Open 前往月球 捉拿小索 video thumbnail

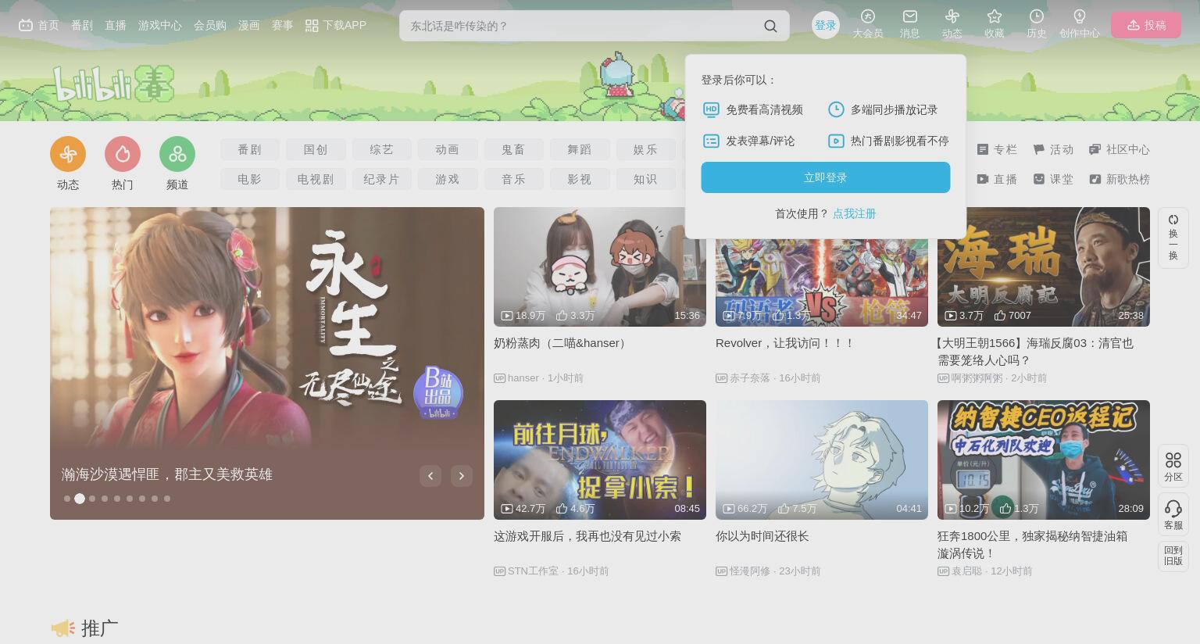(x=600, y=460)
